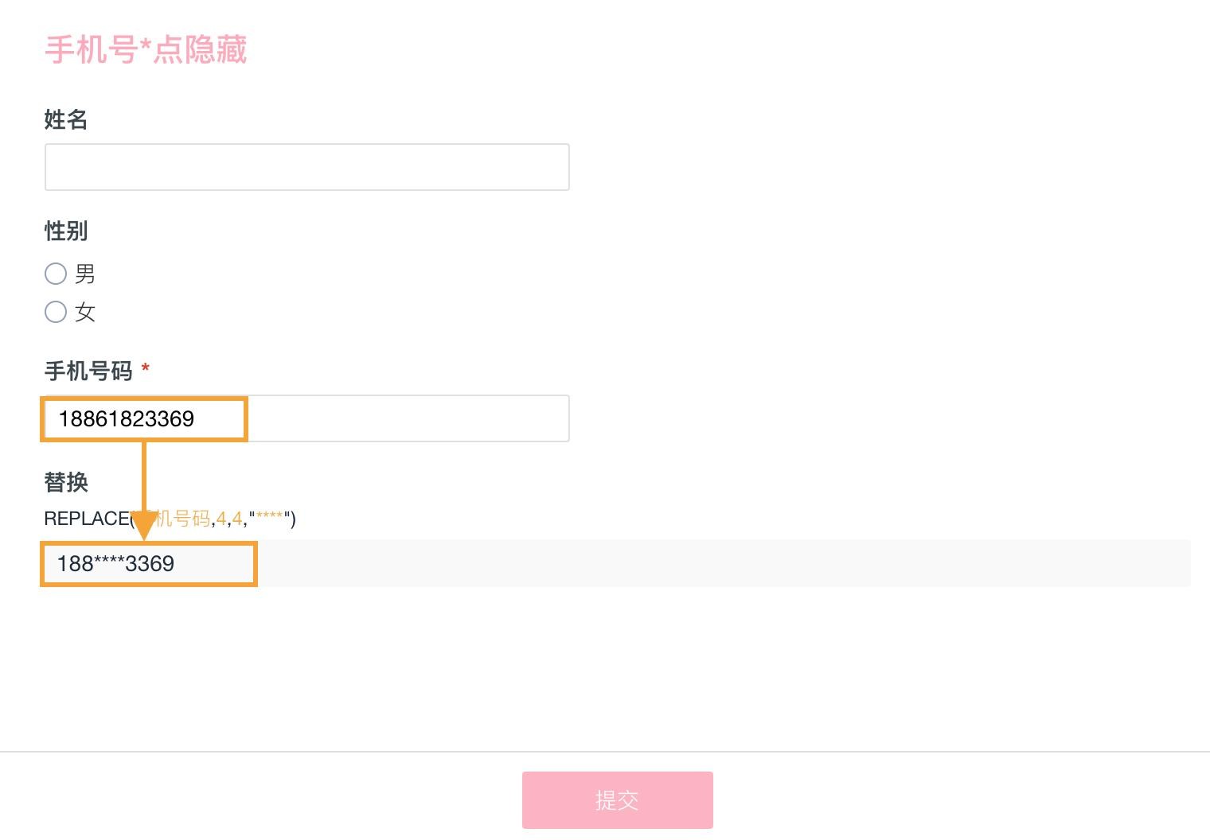
Task: Click the orange downward arrowhead
Action: pos(144,527)
